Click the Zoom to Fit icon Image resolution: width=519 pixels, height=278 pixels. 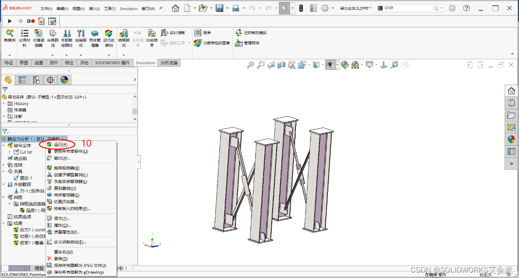coord(250,65)
